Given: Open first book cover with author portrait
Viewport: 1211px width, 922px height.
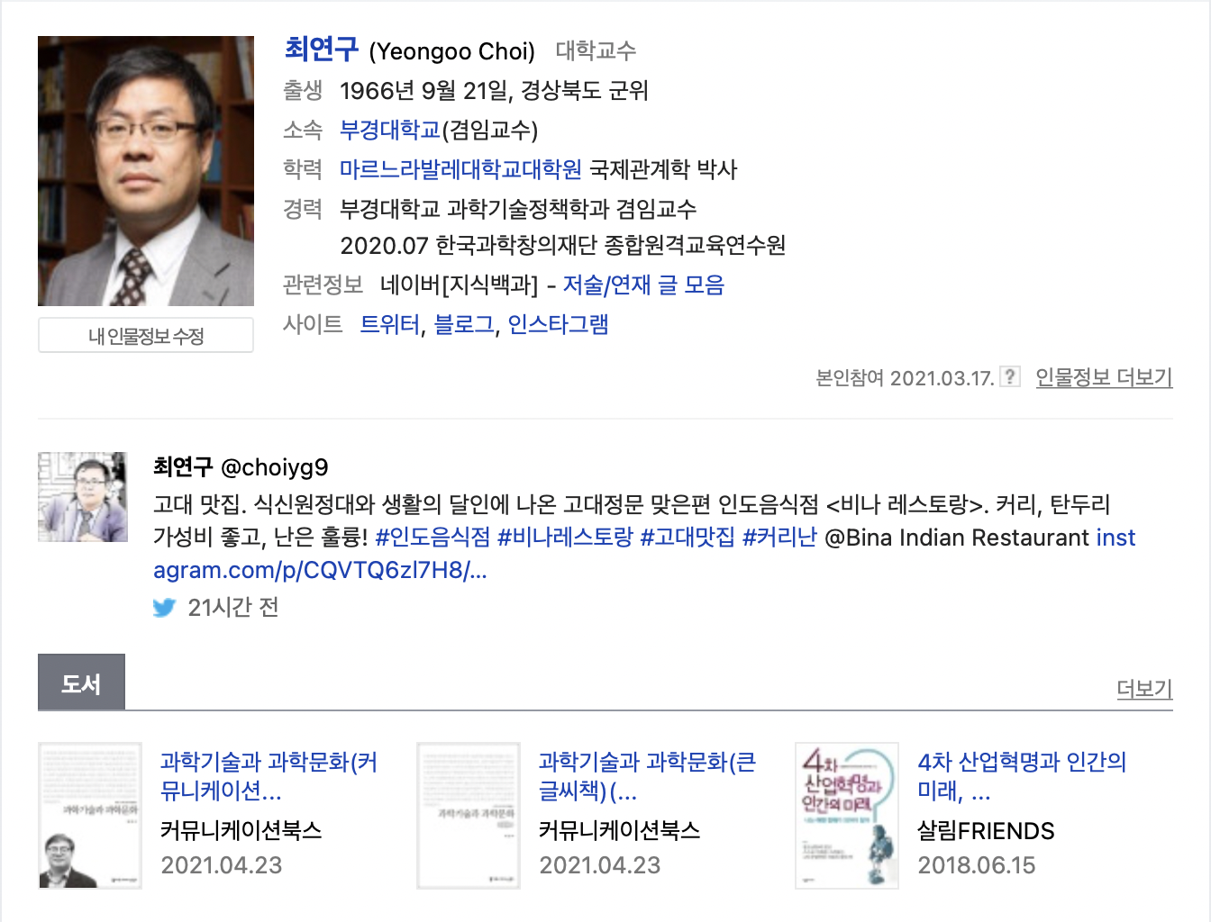Looking at the screenshot, I should (90, 816).
